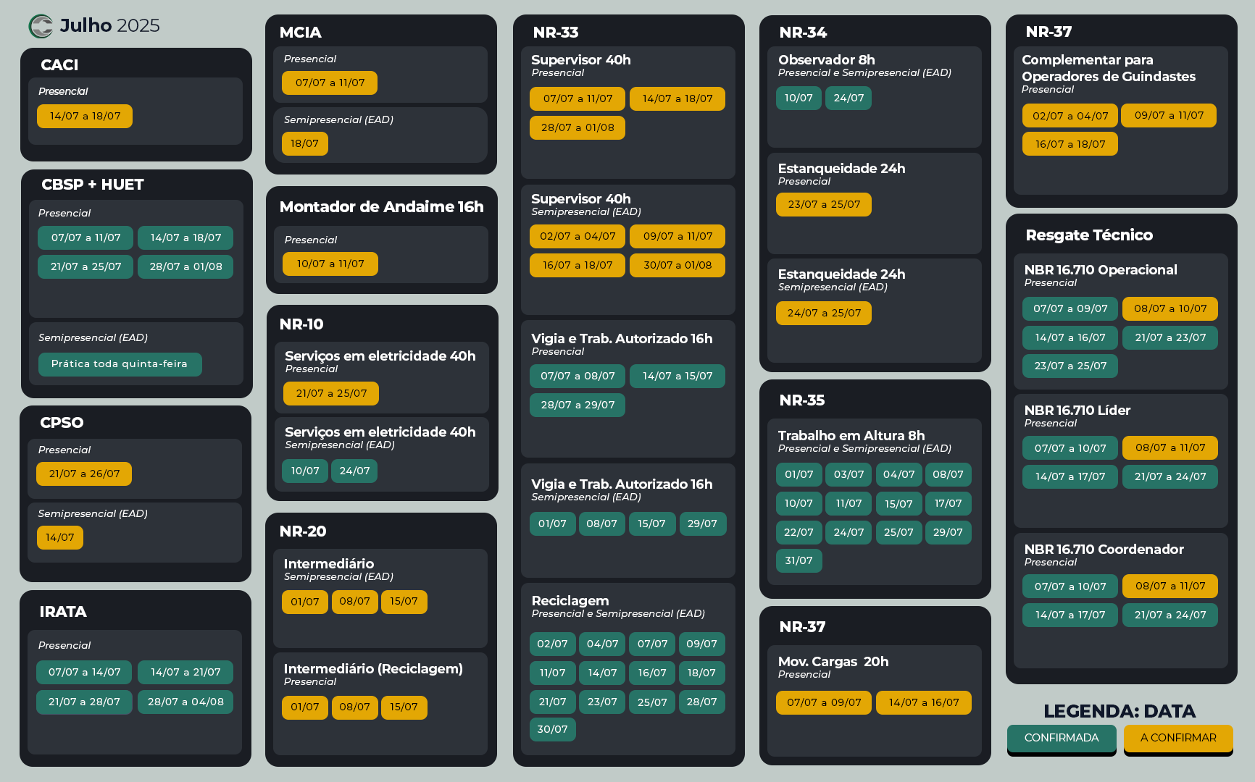Select NR-10 Semipresencial date 10/07

pyautogui.click(x=305, y=471)
